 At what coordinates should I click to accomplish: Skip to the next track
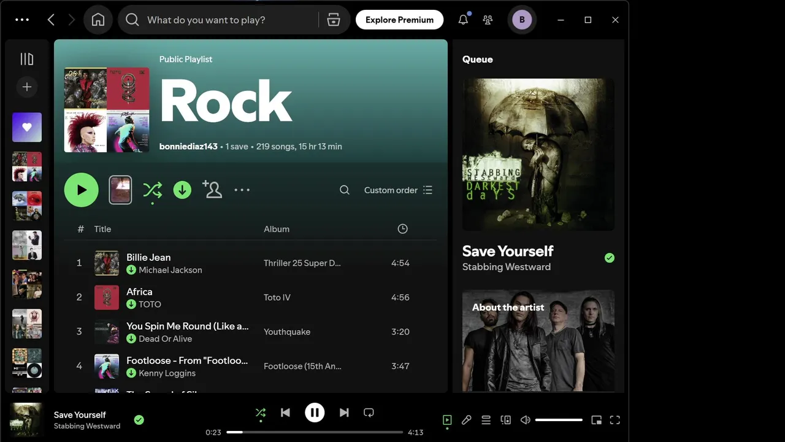coord(344,413)
